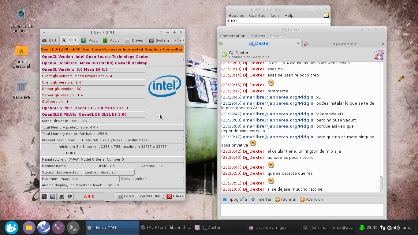Open Buddies menu in Lista de amigos
Screen dimensions: 418x235
(236, 15)
